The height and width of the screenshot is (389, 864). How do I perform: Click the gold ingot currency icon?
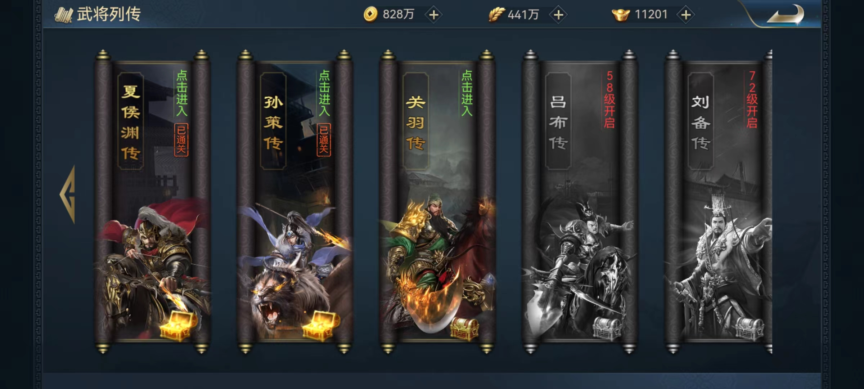click(x=621, y=15)
